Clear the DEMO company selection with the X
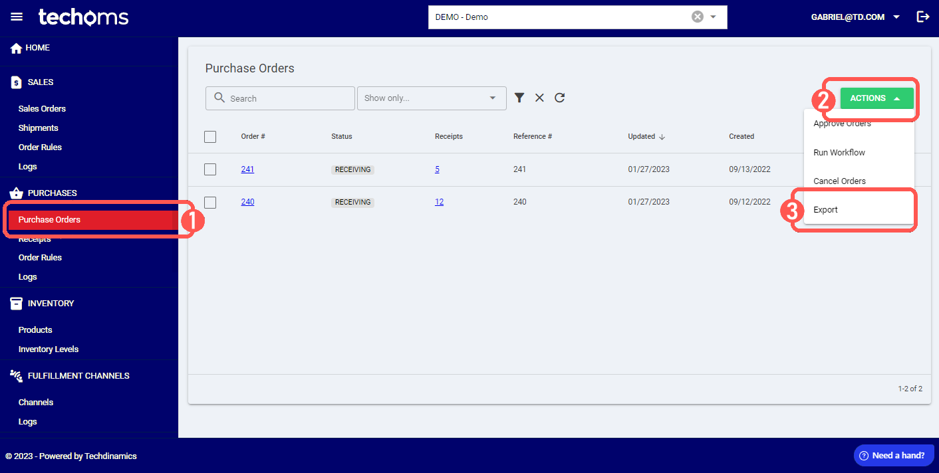Screen dimensions: 939x473 point(697,17)
